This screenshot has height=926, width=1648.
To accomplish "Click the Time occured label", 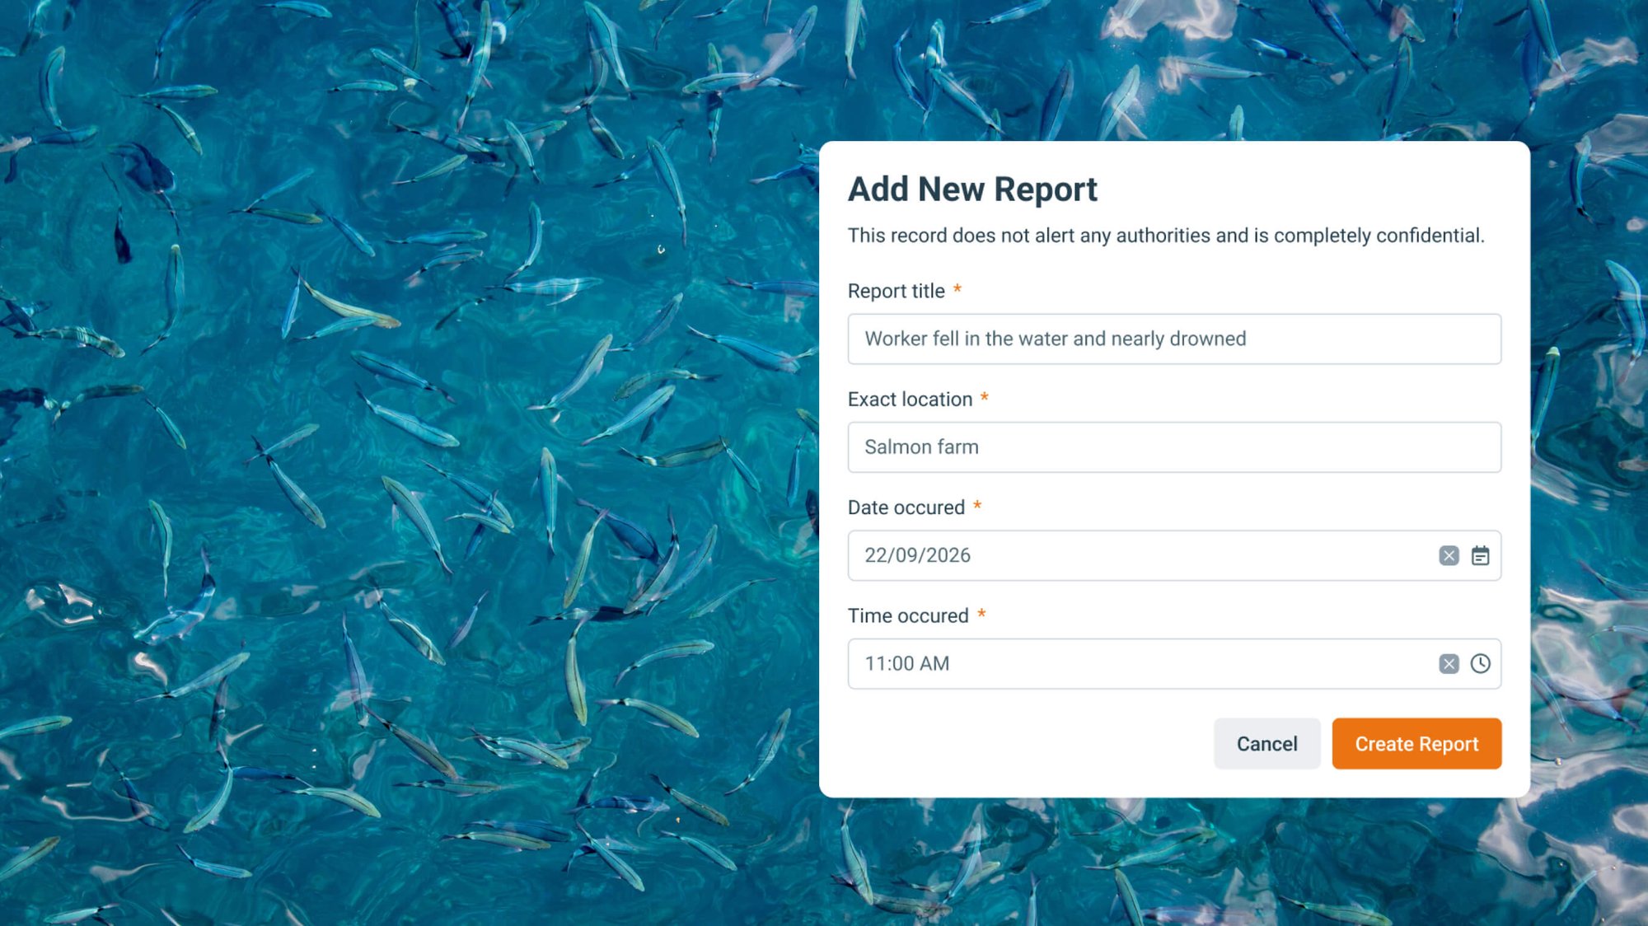I will tap(908, 615).
